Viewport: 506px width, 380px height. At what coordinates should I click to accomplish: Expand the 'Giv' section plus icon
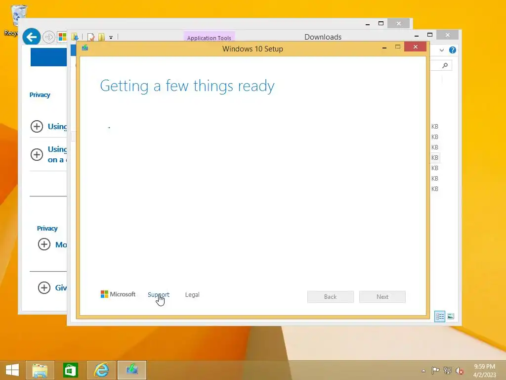[44, 287]
